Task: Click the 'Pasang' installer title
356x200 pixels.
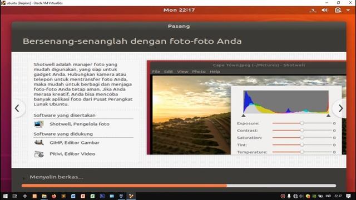Action: pos(179,26)
